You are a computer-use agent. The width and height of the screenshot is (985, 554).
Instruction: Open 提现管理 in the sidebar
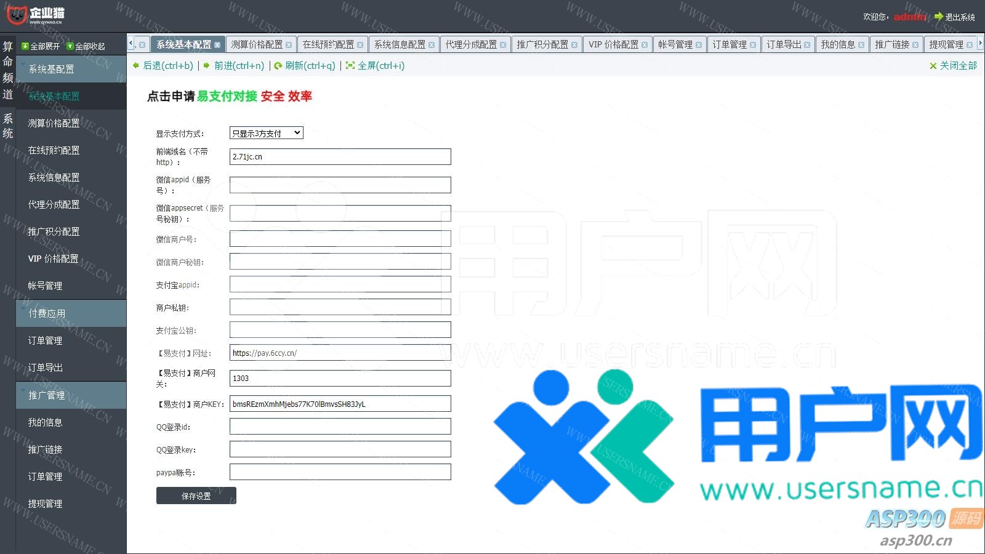pos(71,504)
